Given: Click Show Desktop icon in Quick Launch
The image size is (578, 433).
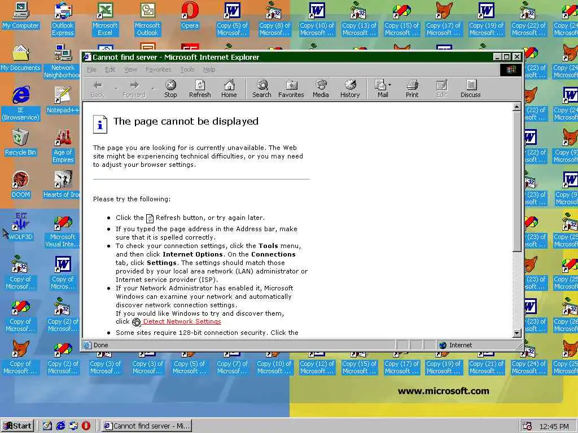Looking at the screenshot, I should [47, 426].
